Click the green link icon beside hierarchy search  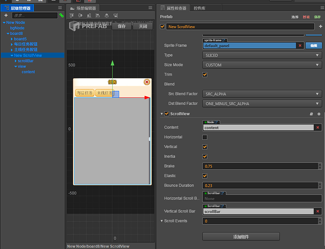tap(61, 15)
